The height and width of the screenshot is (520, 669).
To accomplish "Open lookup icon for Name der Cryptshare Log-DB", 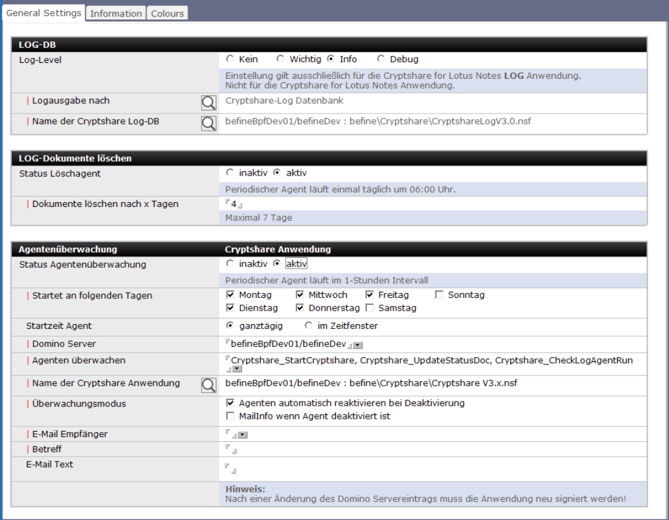I will 209,123.
